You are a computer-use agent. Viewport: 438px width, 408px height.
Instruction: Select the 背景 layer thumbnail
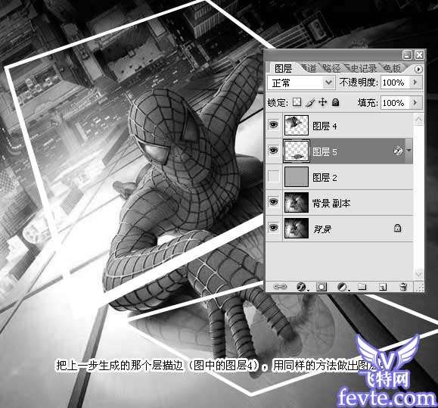tap(297, 228)
